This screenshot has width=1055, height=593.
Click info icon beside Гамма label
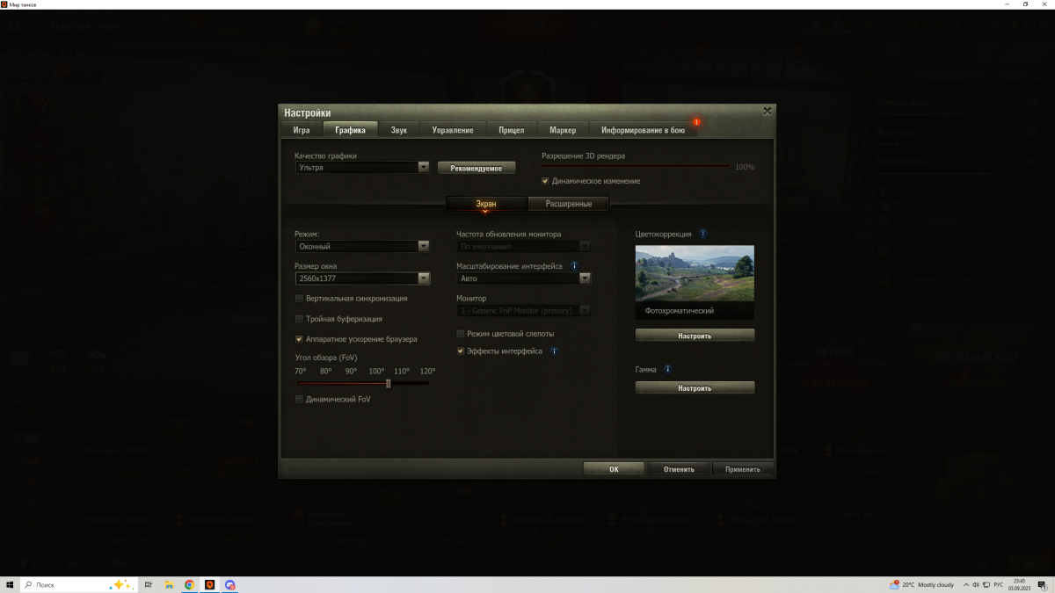pyautogui.click(x=668, y=370)
